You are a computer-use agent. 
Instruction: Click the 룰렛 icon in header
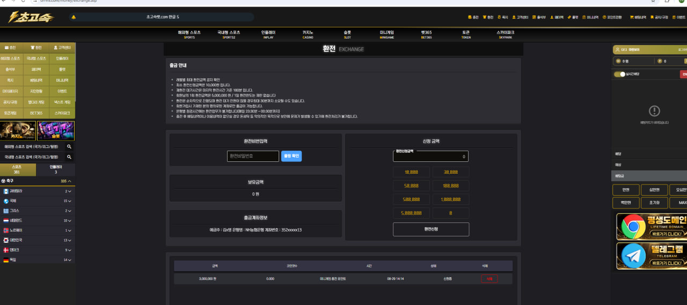pos(569,17)
